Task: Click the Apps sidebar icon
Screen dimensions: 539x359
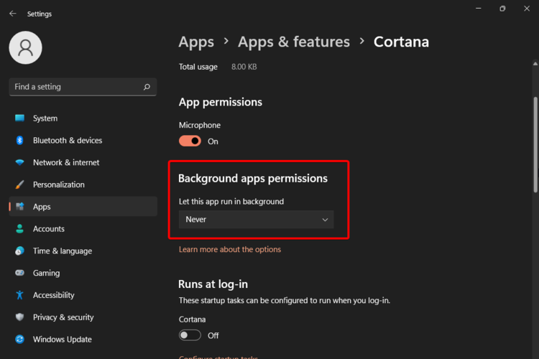Action: point(20,207)
